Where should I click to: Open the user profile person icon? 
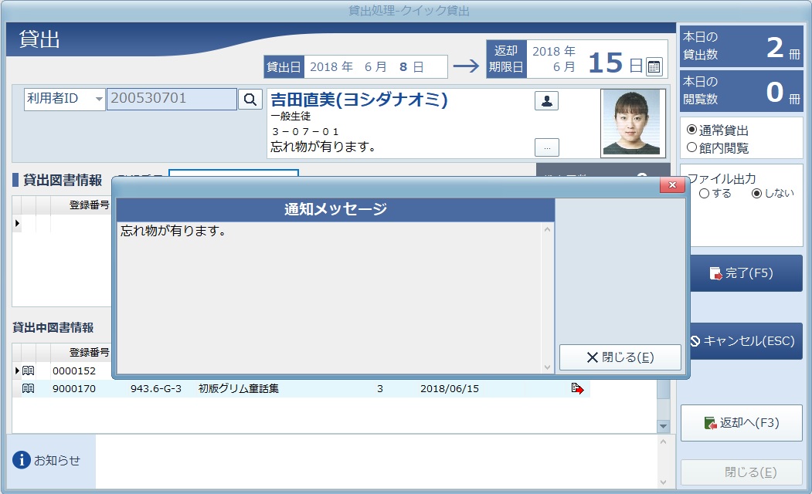pos(546,101)
